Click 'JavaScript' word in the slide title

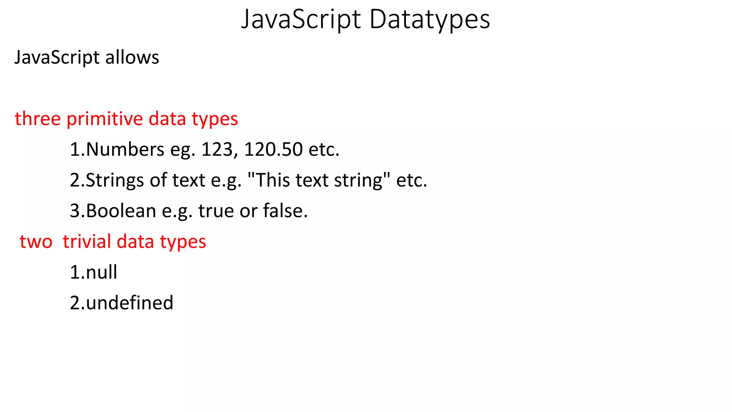pyautogui.click(x=301, y=20)
